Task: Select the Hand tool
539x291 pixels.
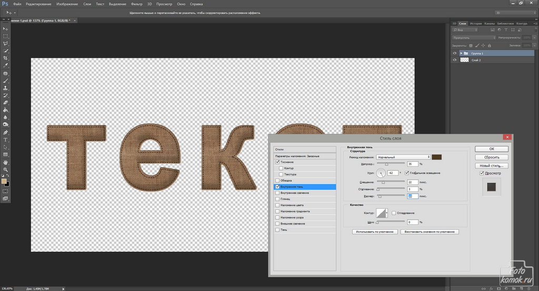Action: click(x=5, y=162)
